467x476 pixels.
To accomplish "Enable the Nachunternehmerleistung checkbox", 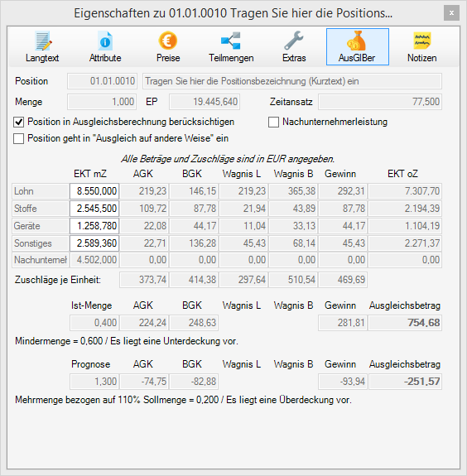I will coord(273,122).
